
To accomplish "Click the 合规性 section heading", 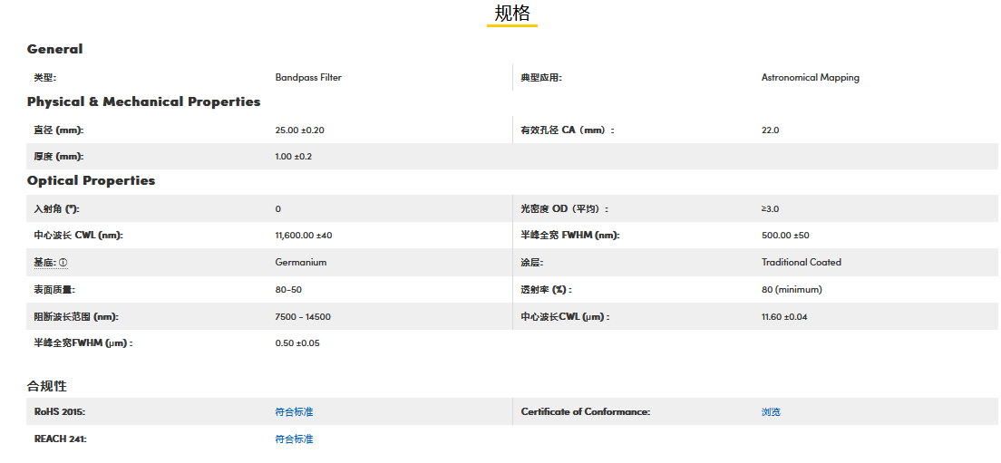I will click(x=46, y=386).
